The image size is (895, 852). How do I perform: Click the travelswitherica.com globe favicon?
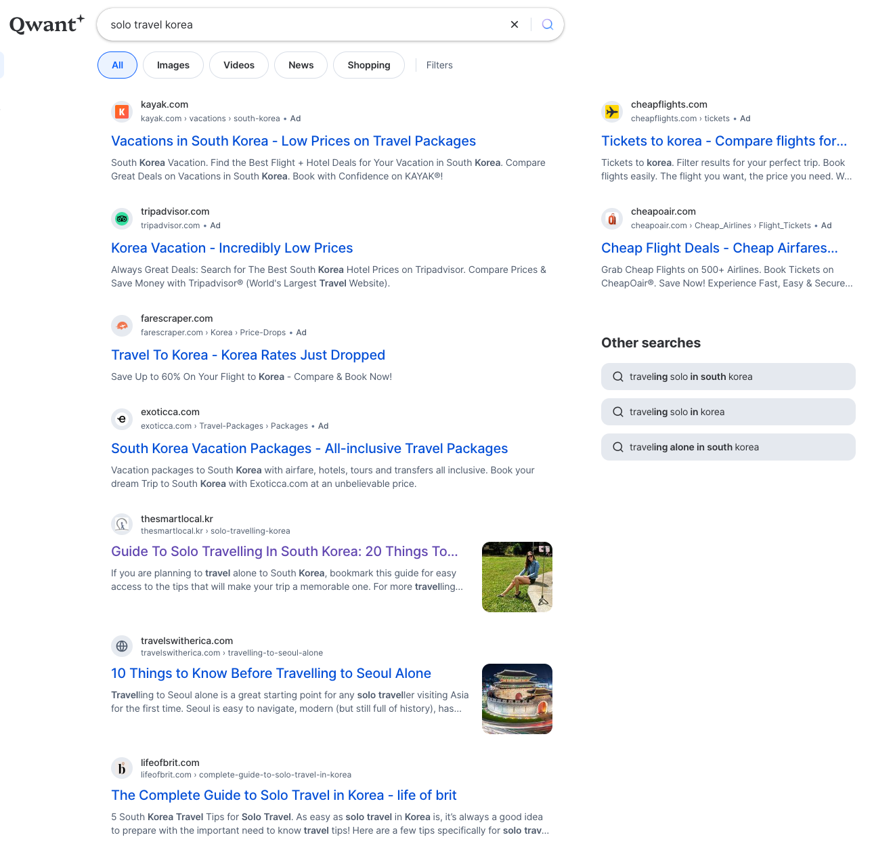click(x=122, y=646)
